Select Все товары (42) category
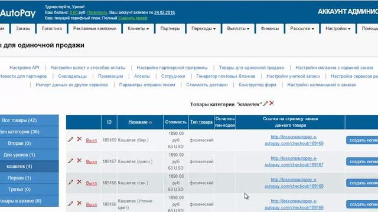378x212 pixels. click(x=29, y=120)
